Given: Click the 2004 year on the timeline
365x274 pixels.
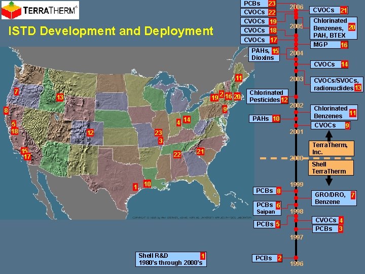Looking at the screenshot, I should [x=297, y=53].
